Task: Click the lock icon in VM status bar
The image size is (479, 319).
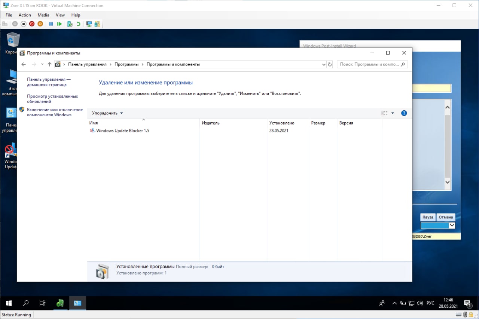Action: coord(471,315)
